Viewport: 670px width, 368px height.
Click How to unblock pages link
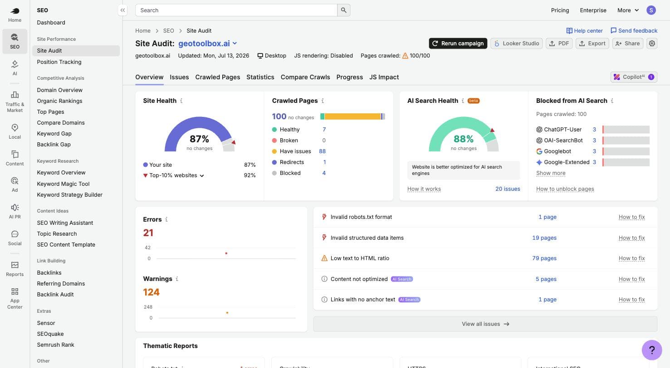(x=565, y=189)
